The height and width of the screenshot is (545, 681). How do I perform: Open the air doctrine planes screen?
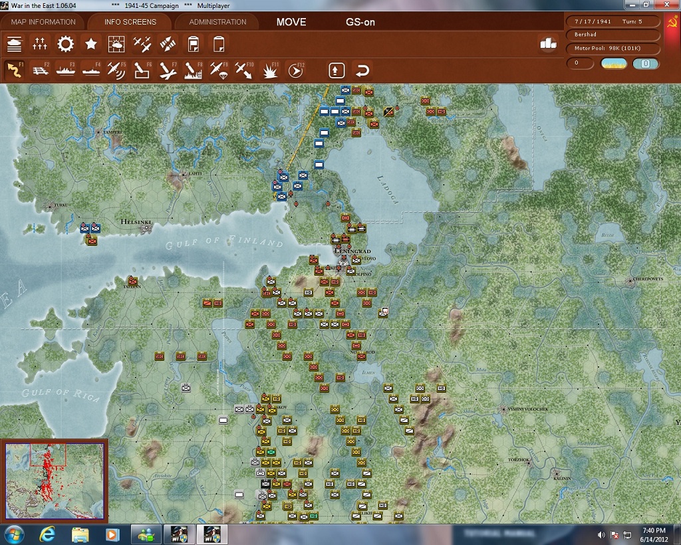(x=142, y=44)
